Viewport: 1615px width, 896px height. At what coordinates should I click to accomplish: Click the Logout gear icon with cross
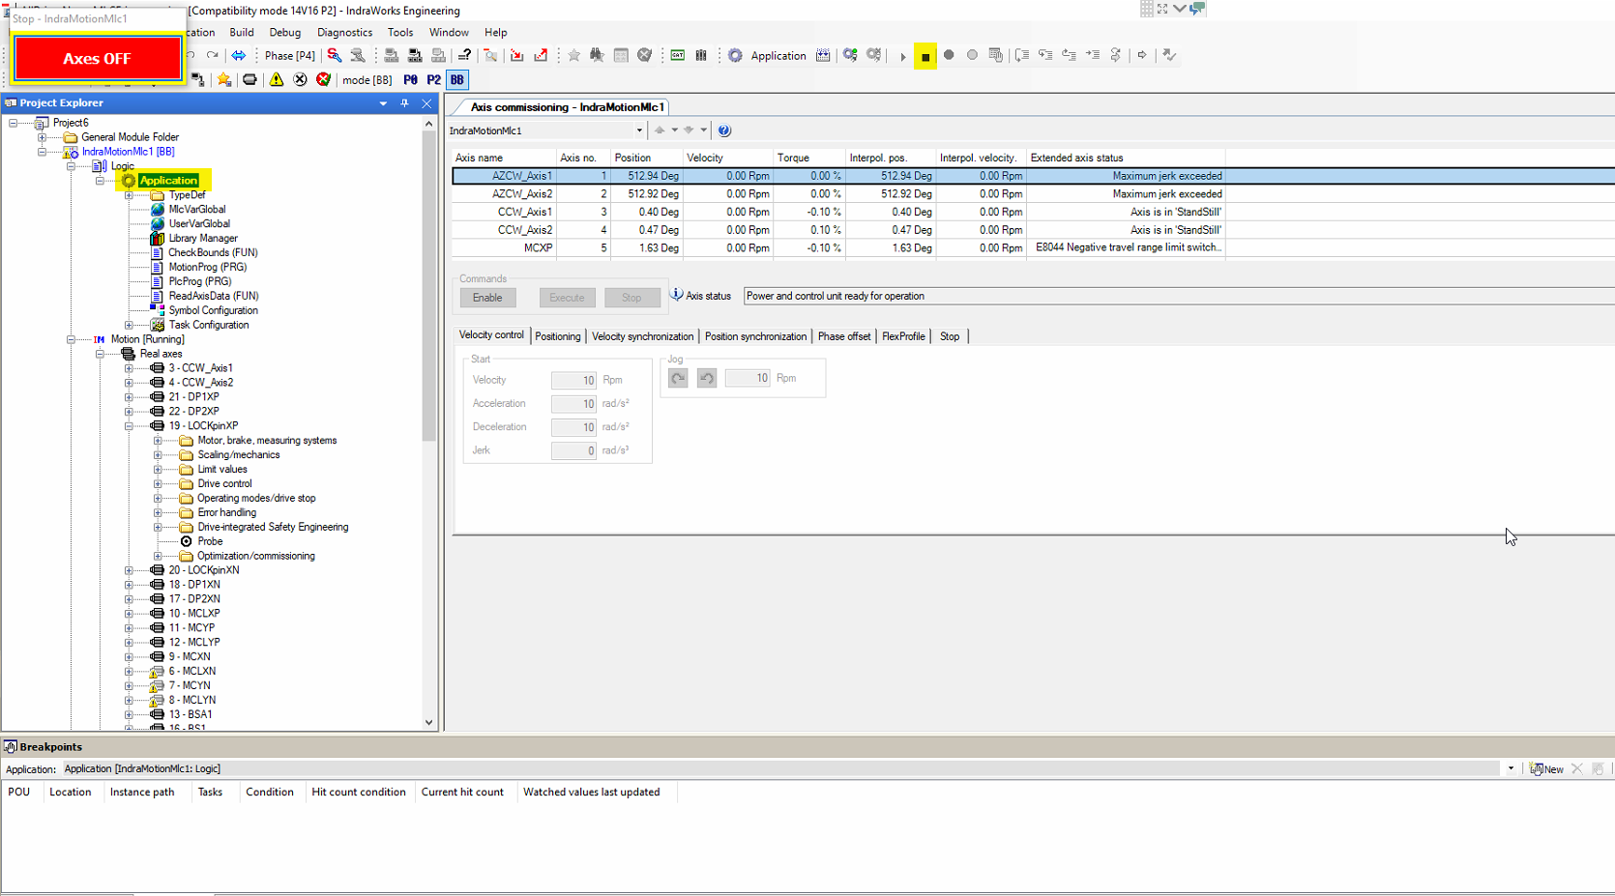874,55
